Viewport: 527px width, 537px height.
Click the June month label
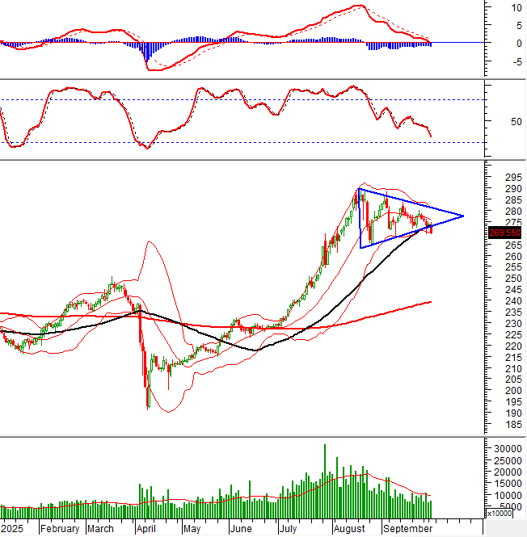tap(241, 529)
